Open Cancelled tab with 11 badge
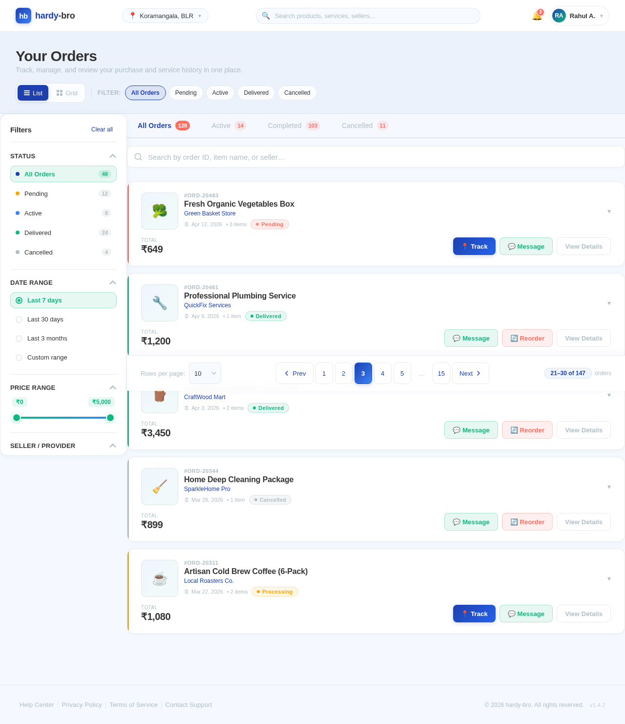Image resolution: width=625 pixels, height=724 pixels. (365, 126)
